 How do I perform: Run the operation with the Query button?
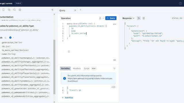pyautogui.click(x=111, y=18)
